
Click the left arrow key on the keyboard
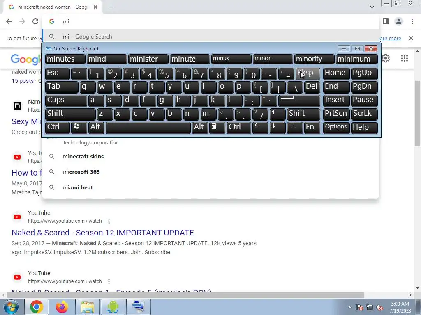260,128
